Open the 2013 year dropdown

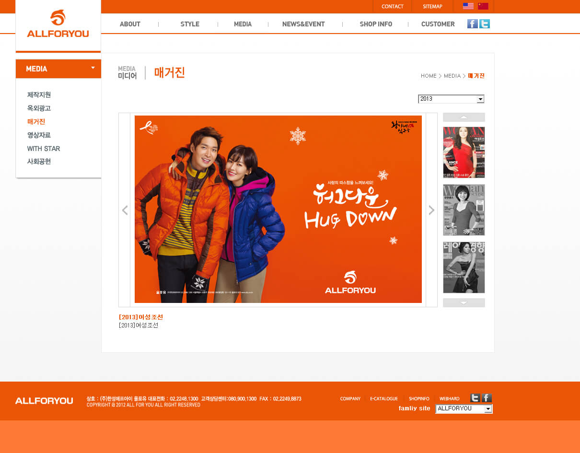(x=480, y=99)
